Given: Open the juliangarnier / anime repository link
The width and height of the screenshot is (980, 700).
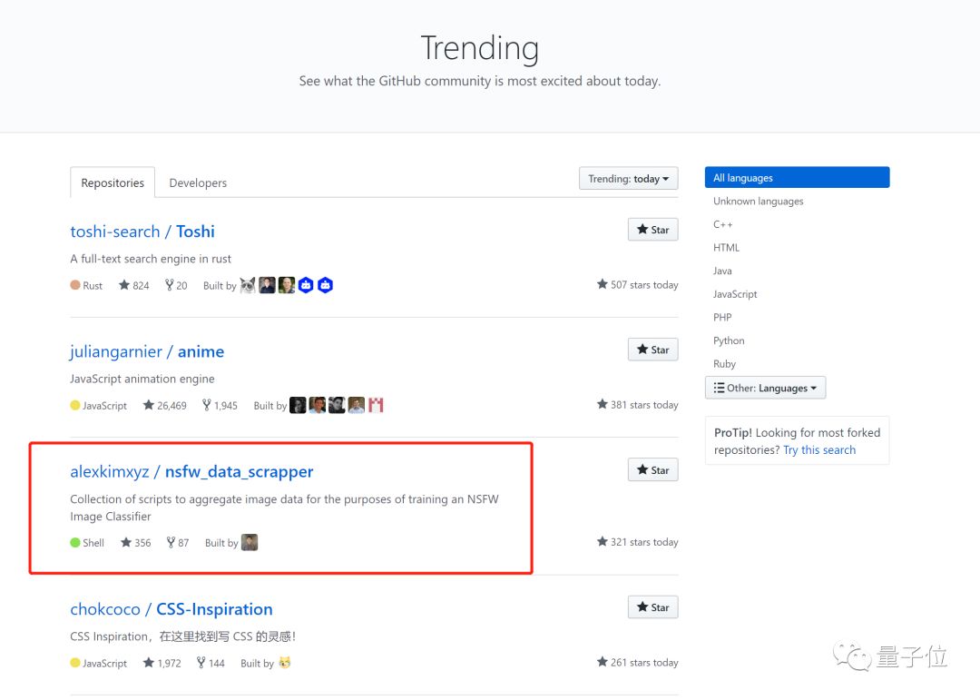Looking at the screenshot, I should (147, 351).
